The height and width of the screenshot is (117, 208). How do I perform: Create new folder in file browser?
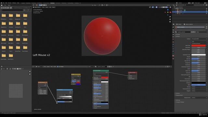pyautogui.click(x=11, y=8)
